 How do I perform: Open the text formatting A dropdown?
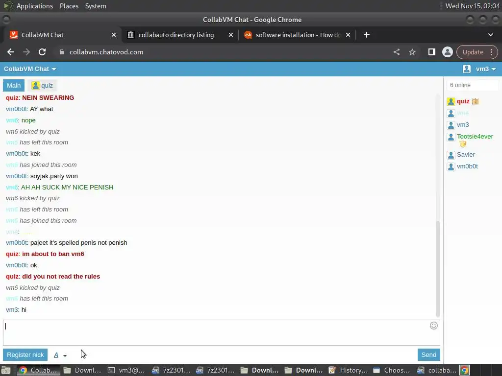pos(60,355)
